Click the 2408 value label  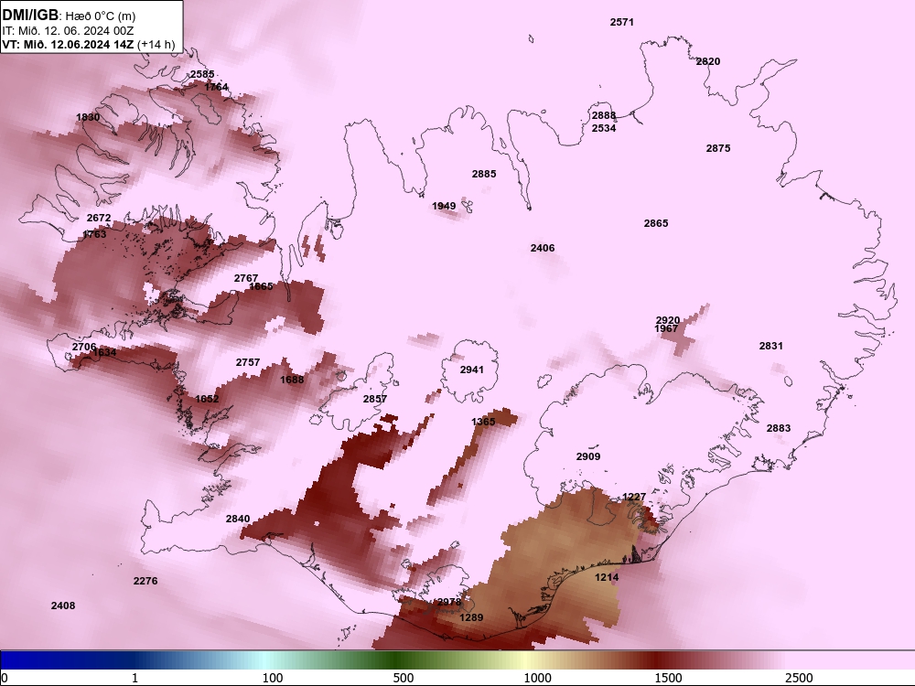(63, 606)
